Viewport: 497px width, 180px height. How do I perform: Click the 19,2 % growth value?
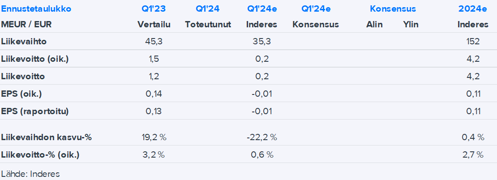click(x=154, y=137)
